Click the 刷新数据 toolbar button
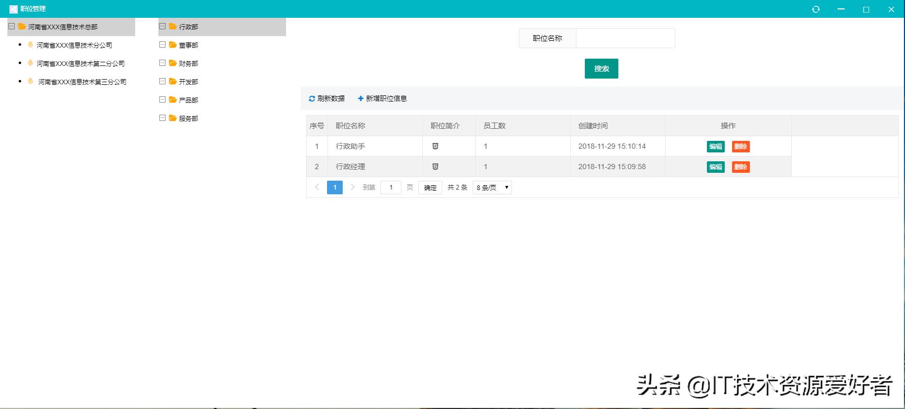The width and height of the screenshot is (905, 409). point(326,98)
